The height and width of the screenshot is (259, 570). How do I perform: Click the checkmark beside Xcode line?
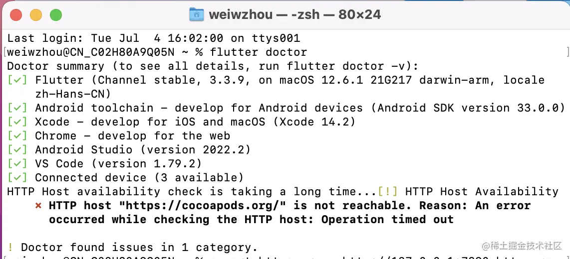click(17, 122)
